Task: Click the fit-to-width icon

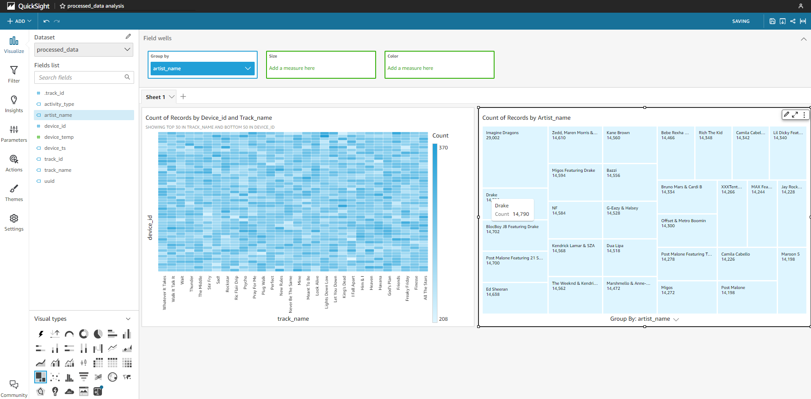Action: (x=803, y=21)
